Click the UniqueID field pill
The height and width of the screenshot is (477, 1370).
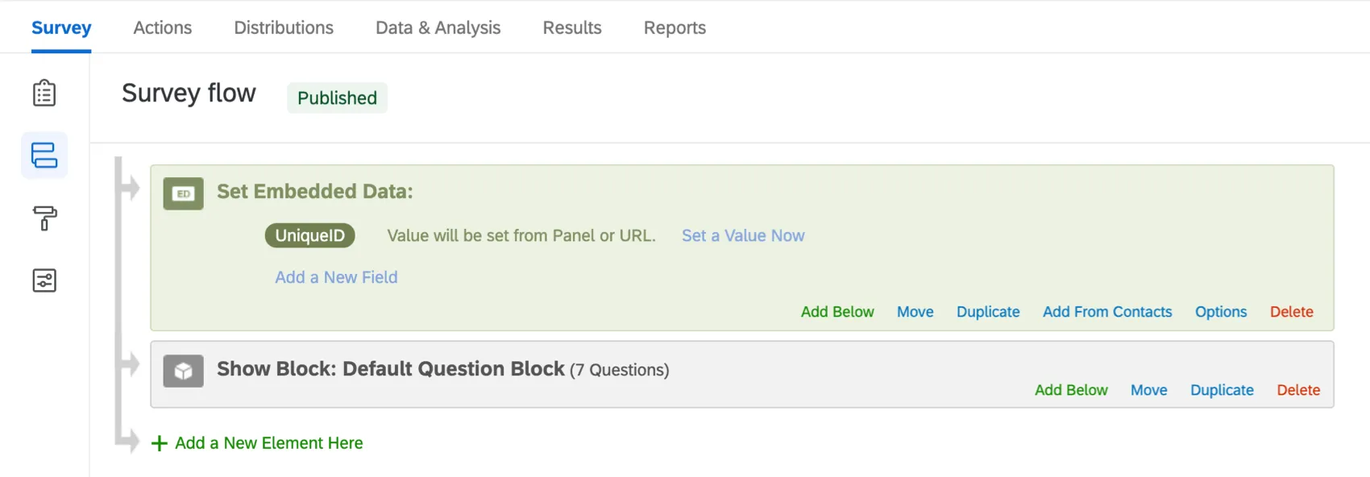[x=310, y=235]
